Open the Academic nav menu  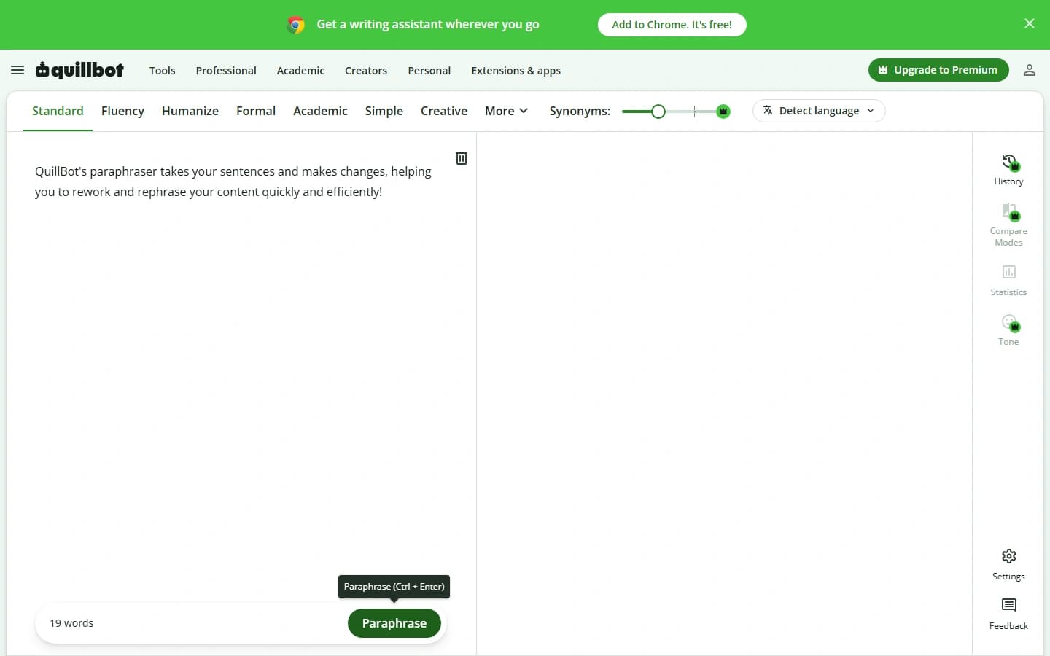point(300,71)
